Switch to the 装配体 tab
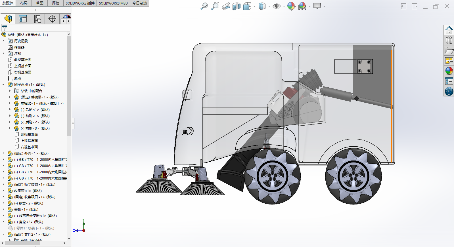Image resolution: width=454 pixels, height=247 pixels. pos(8,3)
